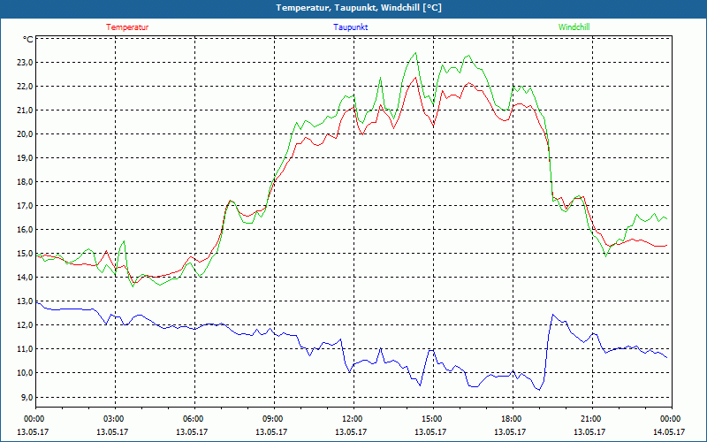The image size is (707, 442).
Task: Click the 14,0 y-axis value
Action: pyautogui.click(x=25, y=278)
